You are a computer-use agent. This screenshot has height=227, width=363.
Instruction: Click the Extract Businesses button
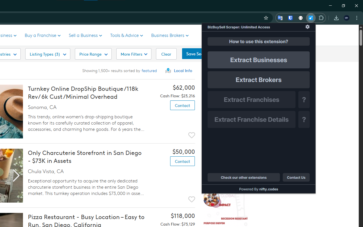tap(259, 60)
